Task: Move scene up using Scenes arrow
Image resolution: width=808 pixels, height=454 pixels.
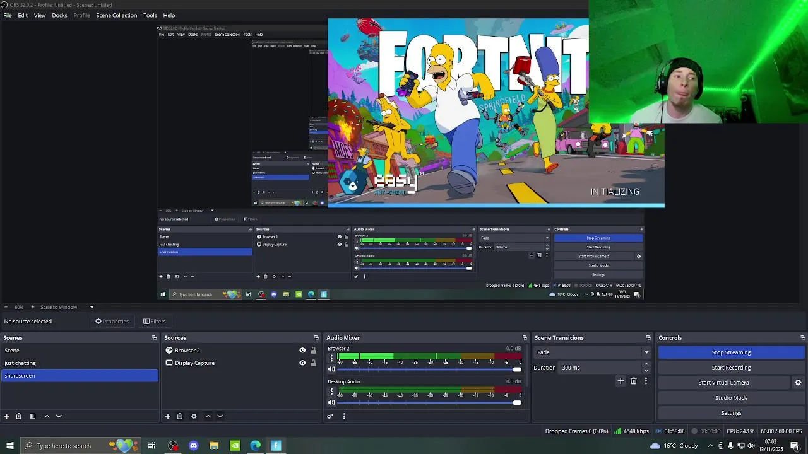Action: coord(47,416)
